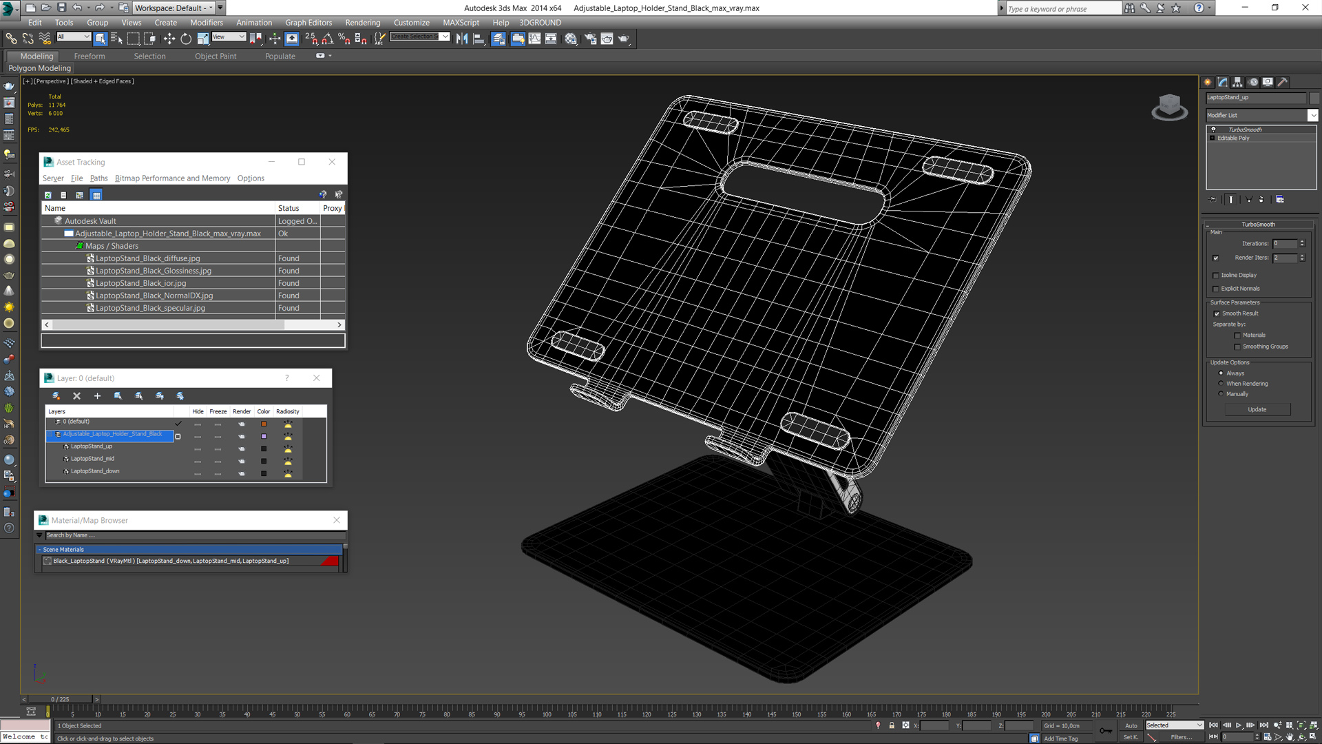Create new layer with plus icon
This screenshot has width=1322, height=744.
click(x=97, y=396)
